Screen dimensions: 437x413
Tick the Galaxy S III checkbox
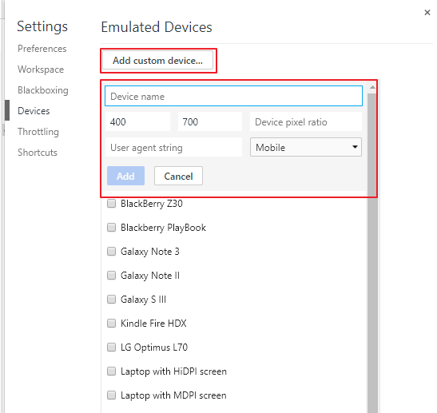tap(112, 300)
